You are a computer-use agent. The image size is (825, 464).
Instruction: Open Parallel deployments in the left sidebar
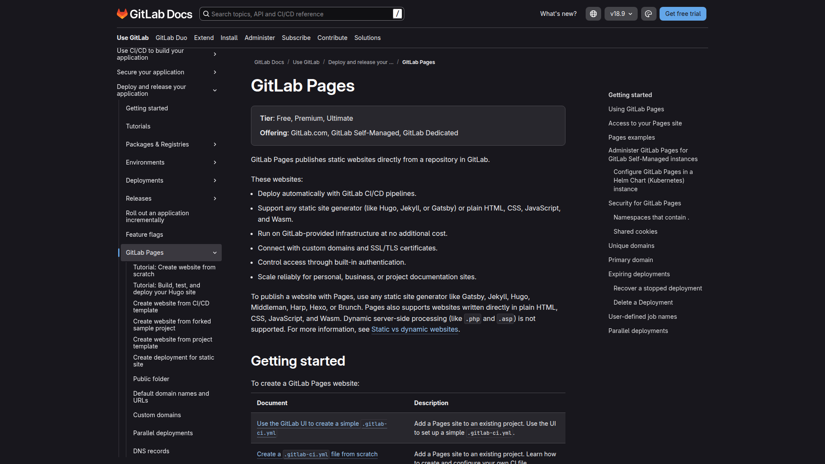point(163,433)
